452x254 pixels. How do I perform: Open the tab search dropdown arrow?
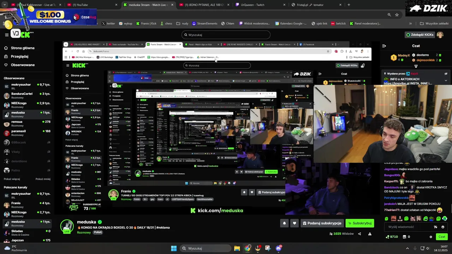tap(4, 5)
